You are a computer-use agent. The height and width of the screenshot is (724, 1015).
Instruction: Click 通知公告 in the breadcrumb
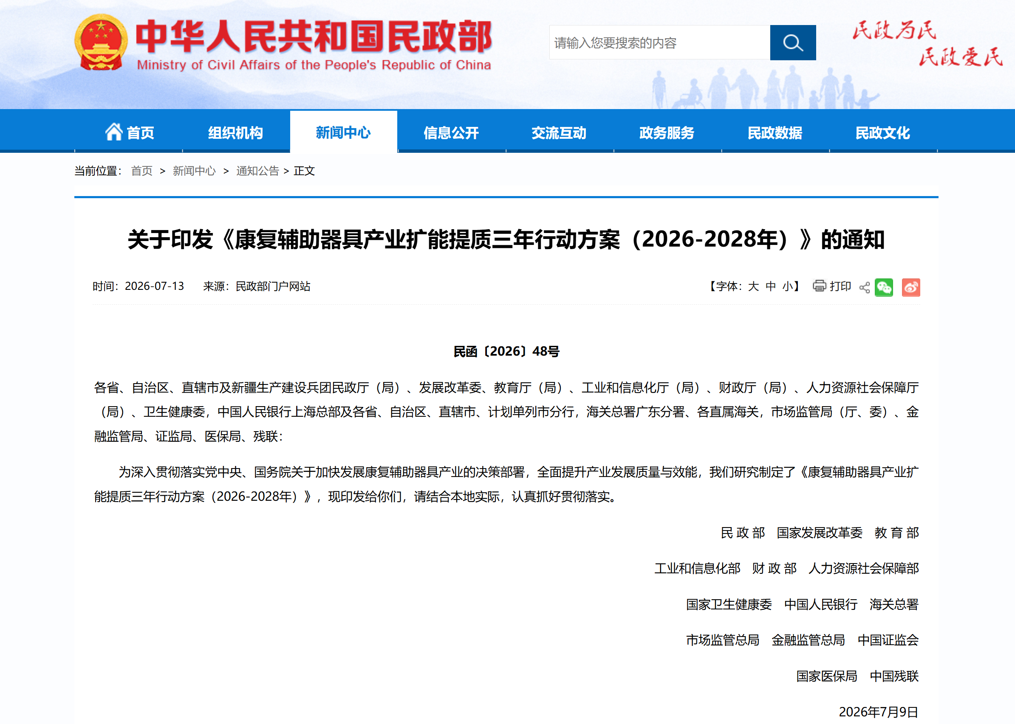[x=257, y=171]
